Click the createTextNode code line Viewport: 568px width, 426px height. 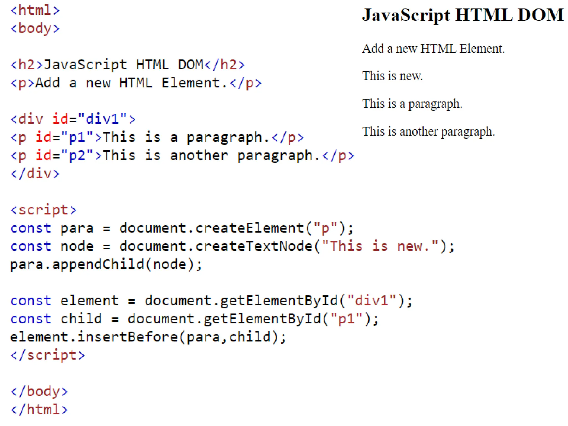click(x=232, y=246)
